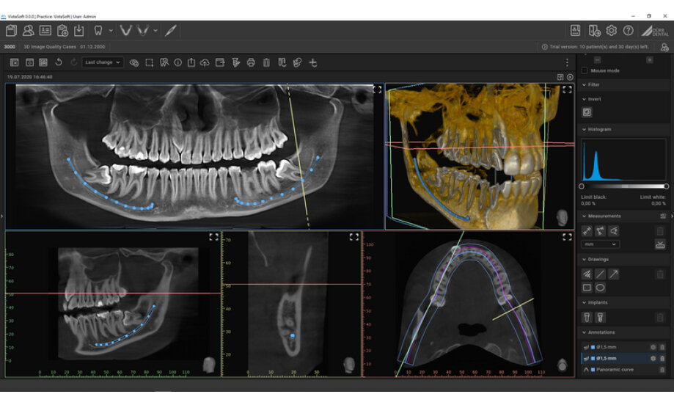This screenshot has height=405, width=674.
Task: Open the tooth selection icon in top toolbar
Action: point(98,30)
